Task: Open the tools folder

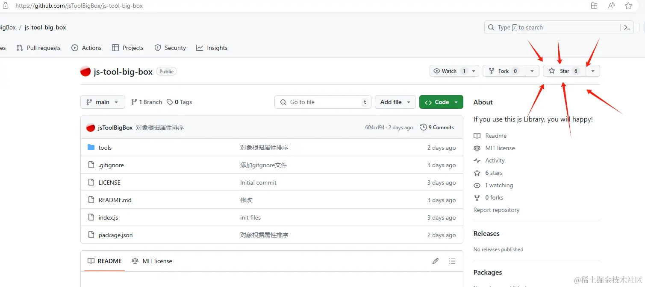Action: coord(105,148)
